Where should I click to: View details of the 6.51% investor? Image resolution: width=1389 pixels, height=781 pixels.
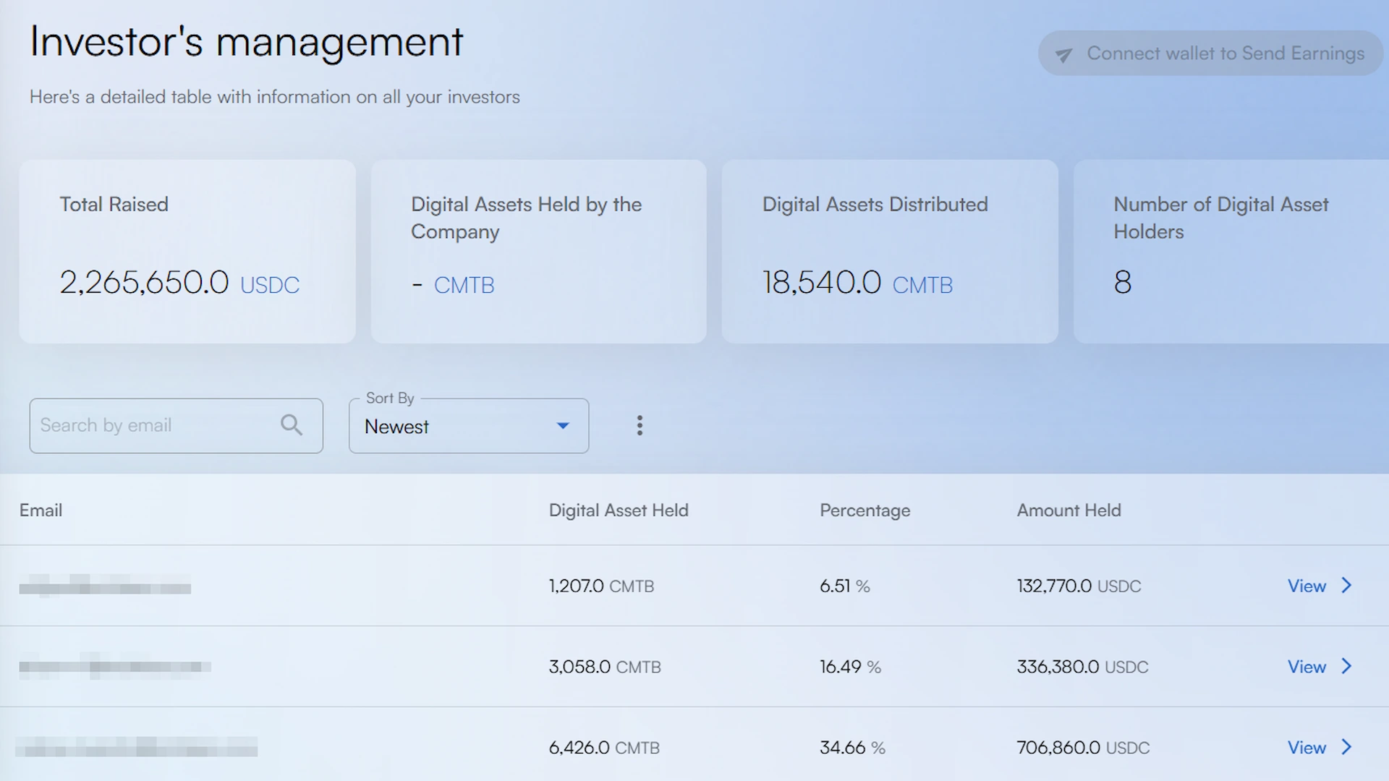tap(1307, 586)
